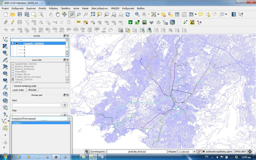Open Help Contents book icon
The width and height of the screenshot is (256, 160).
click(x=234, y=14)
